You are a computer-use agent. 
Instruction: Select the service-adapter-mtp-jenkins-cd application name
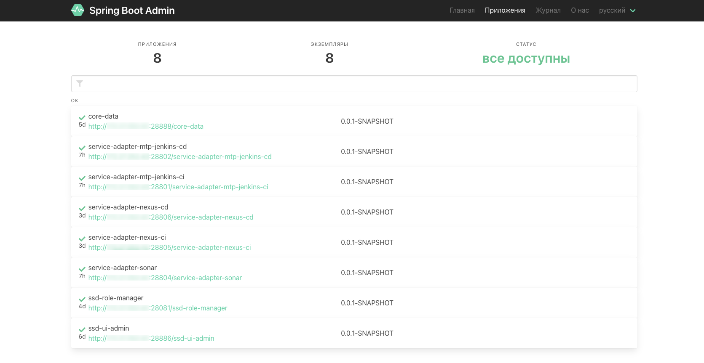pyautogui.click(x=137, y=146)
